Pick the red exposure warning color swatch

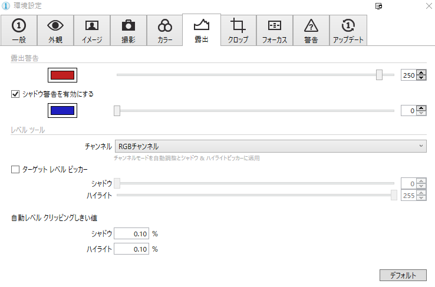coord(62,75)
